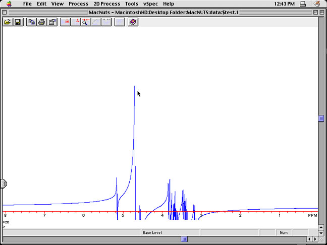The image size is (327, 245).
Task: Click the Copy toolbar icon
Action: click(32, 22)
